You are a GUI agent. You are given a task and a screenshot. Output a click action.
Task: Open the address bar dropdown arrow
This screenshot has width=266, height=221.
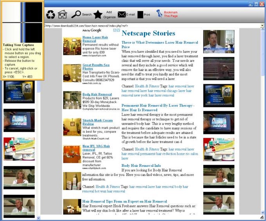coord(262,26)
